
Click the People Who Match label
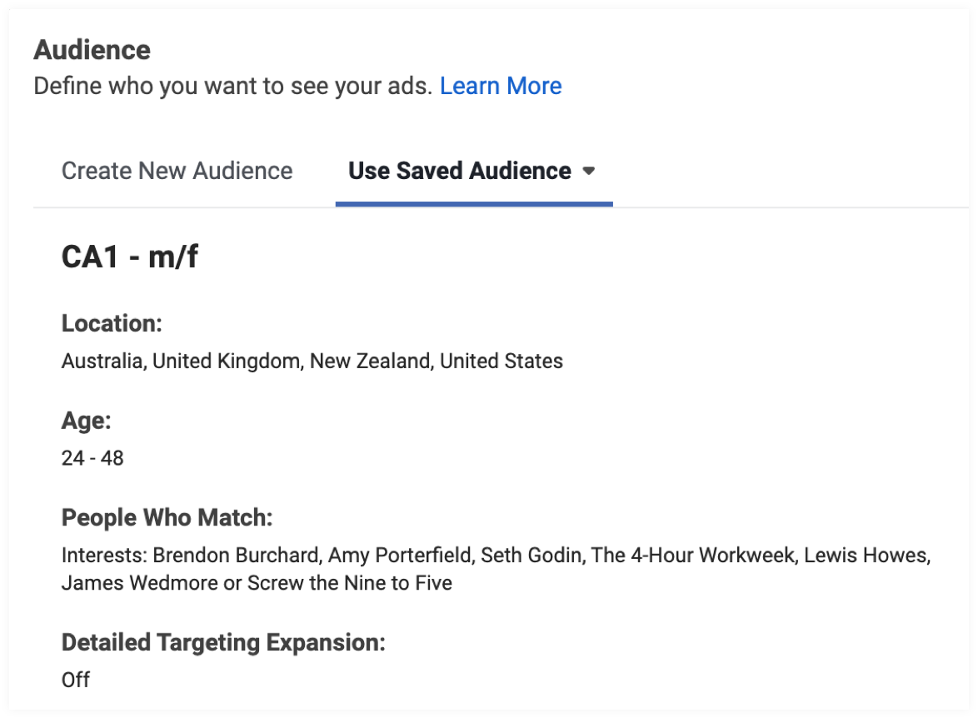point(167,518)
